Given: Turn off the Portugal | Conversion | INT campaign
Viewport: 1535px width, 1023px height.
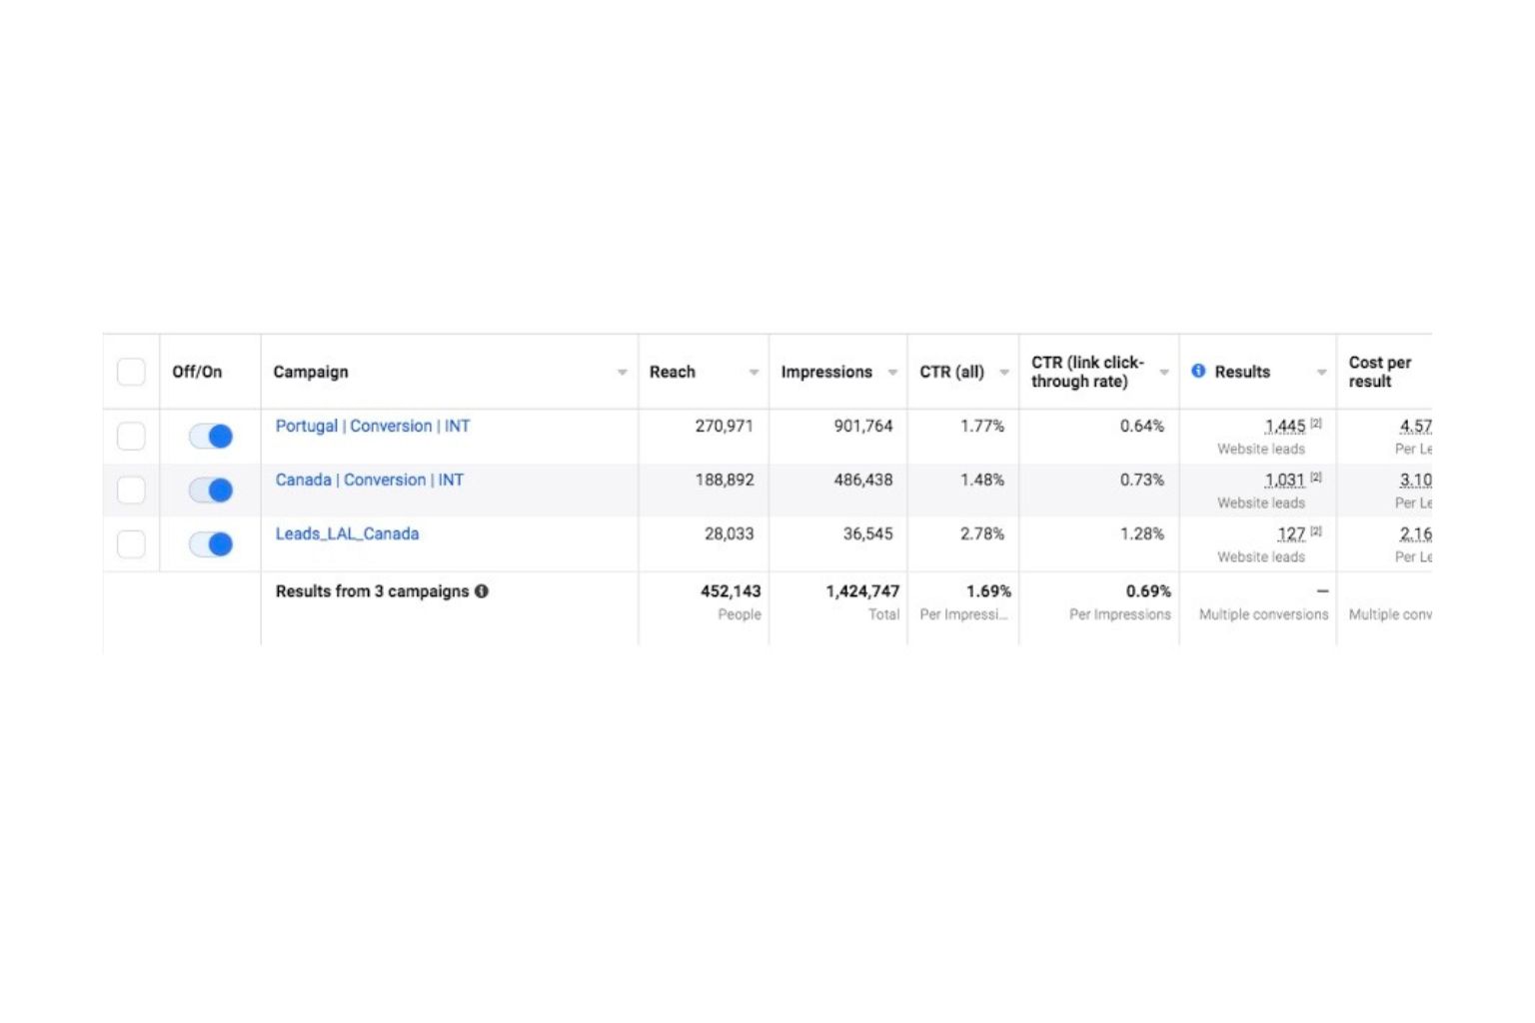Looking at the screenshot, I should click(211, 437).
